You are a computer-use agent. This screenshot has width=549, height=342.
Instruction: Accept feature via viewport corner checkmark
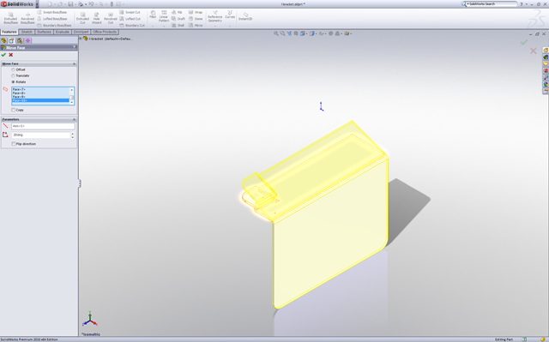(524, 42)
